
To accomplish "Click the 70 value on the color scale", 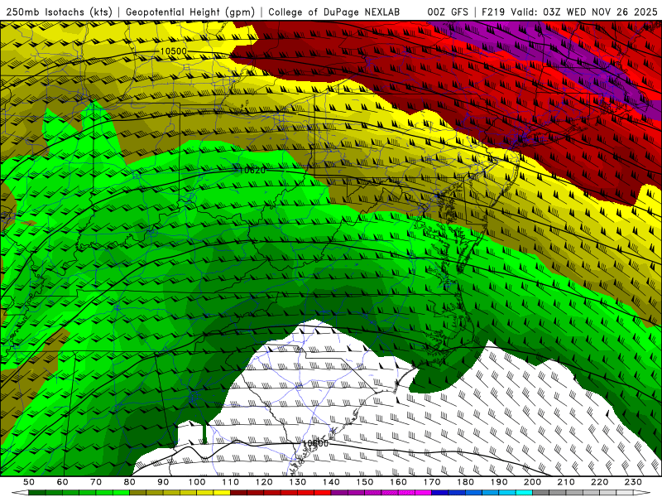I will coord(96,482).
